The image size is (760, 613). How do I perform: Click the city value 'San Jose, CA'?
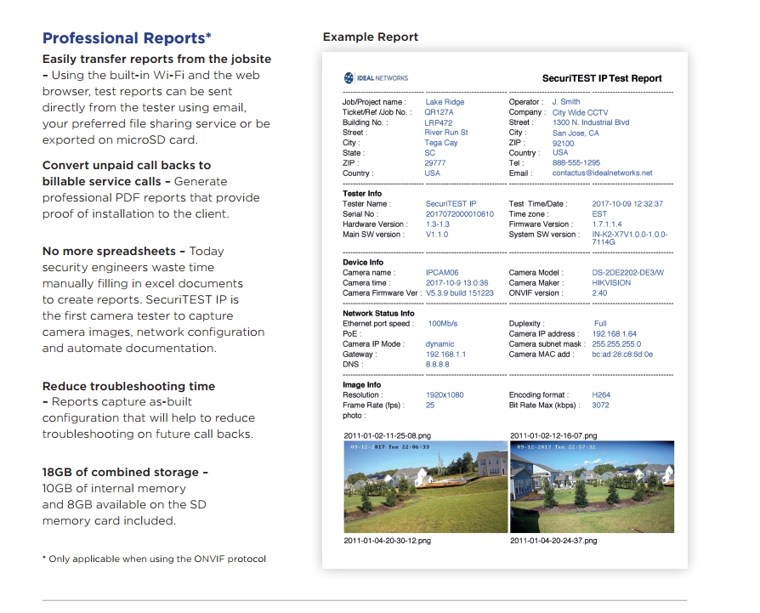coord(576,133)
